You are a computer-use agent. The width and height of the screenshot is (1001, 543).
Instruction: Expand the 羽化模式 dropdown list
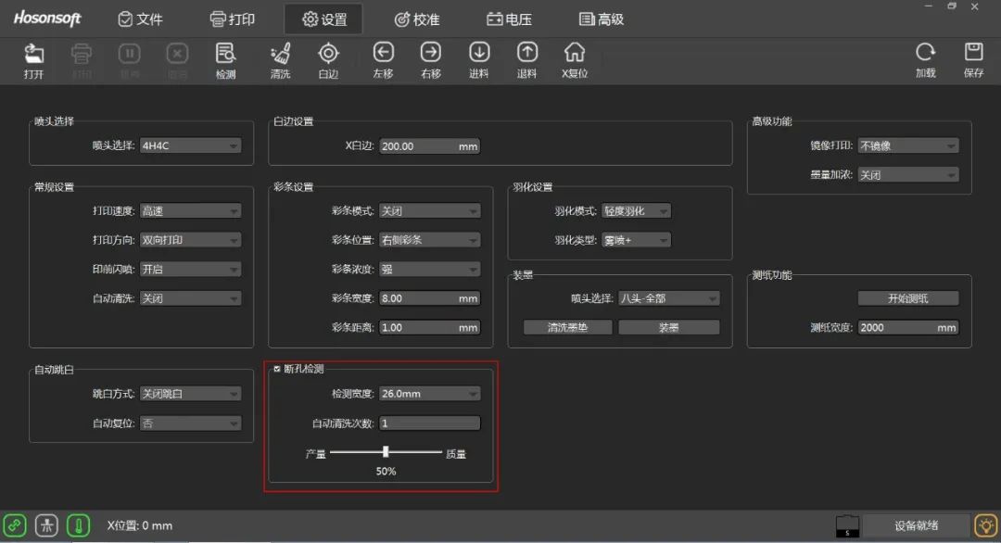coord(636,211)
